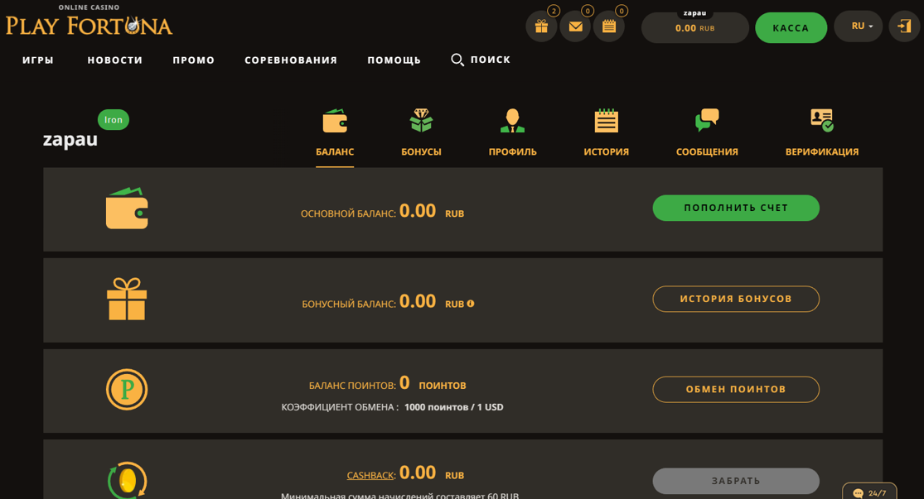Click the cashback coin icon
Viewport: 924px width, 499px height.
[127, 480]
